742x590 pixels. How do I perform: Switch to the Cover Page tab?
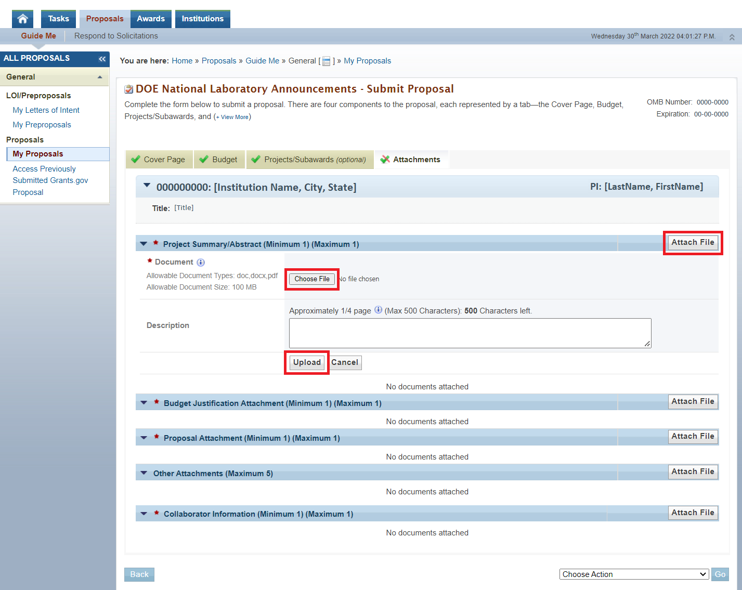point(159,160)
